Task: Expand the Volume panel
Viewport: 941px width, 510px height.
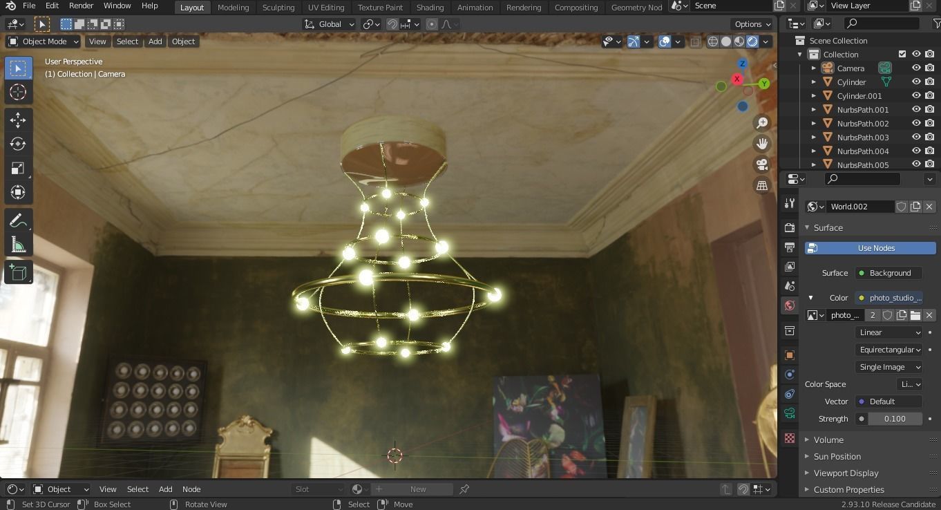Action: (828, 440)
